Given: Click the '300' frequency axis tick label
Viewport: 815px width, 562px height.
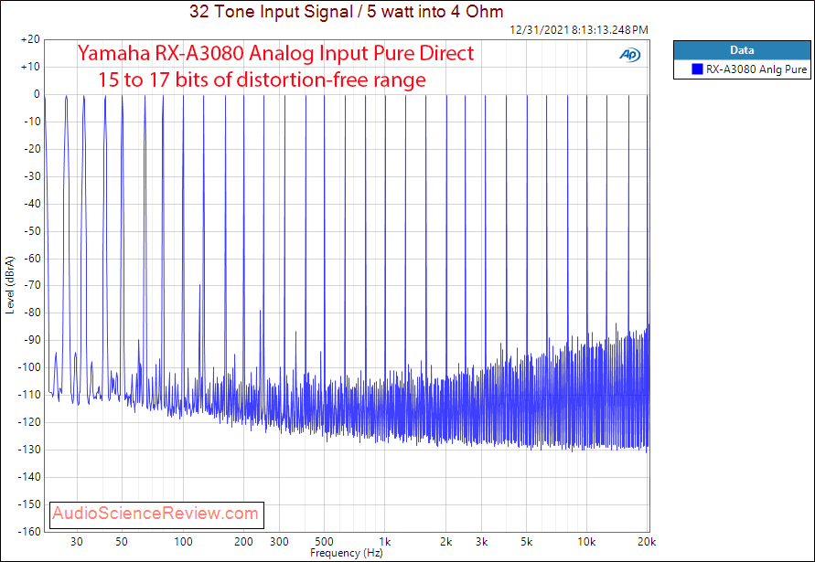Looking at the screenshot, I should coord(279,542).
